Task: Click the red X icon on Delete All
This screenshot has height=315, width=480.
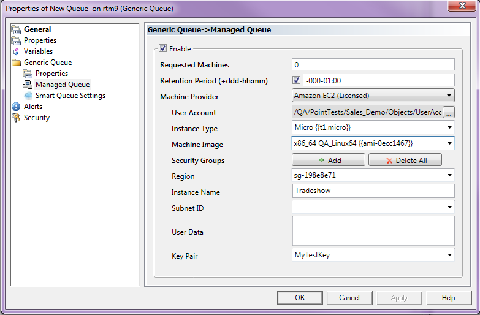Action: pyautogui.click(x=389, y=161)
